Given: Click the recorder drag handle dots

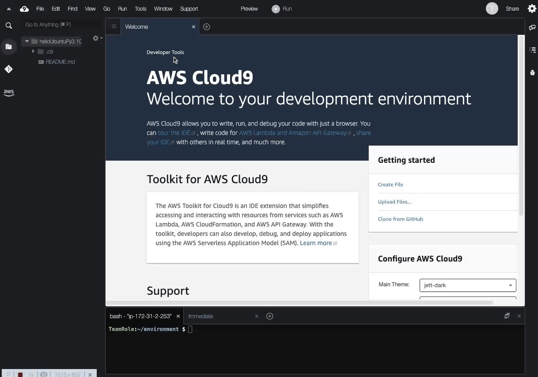Looking at the screenshot, I should point(8,374).
